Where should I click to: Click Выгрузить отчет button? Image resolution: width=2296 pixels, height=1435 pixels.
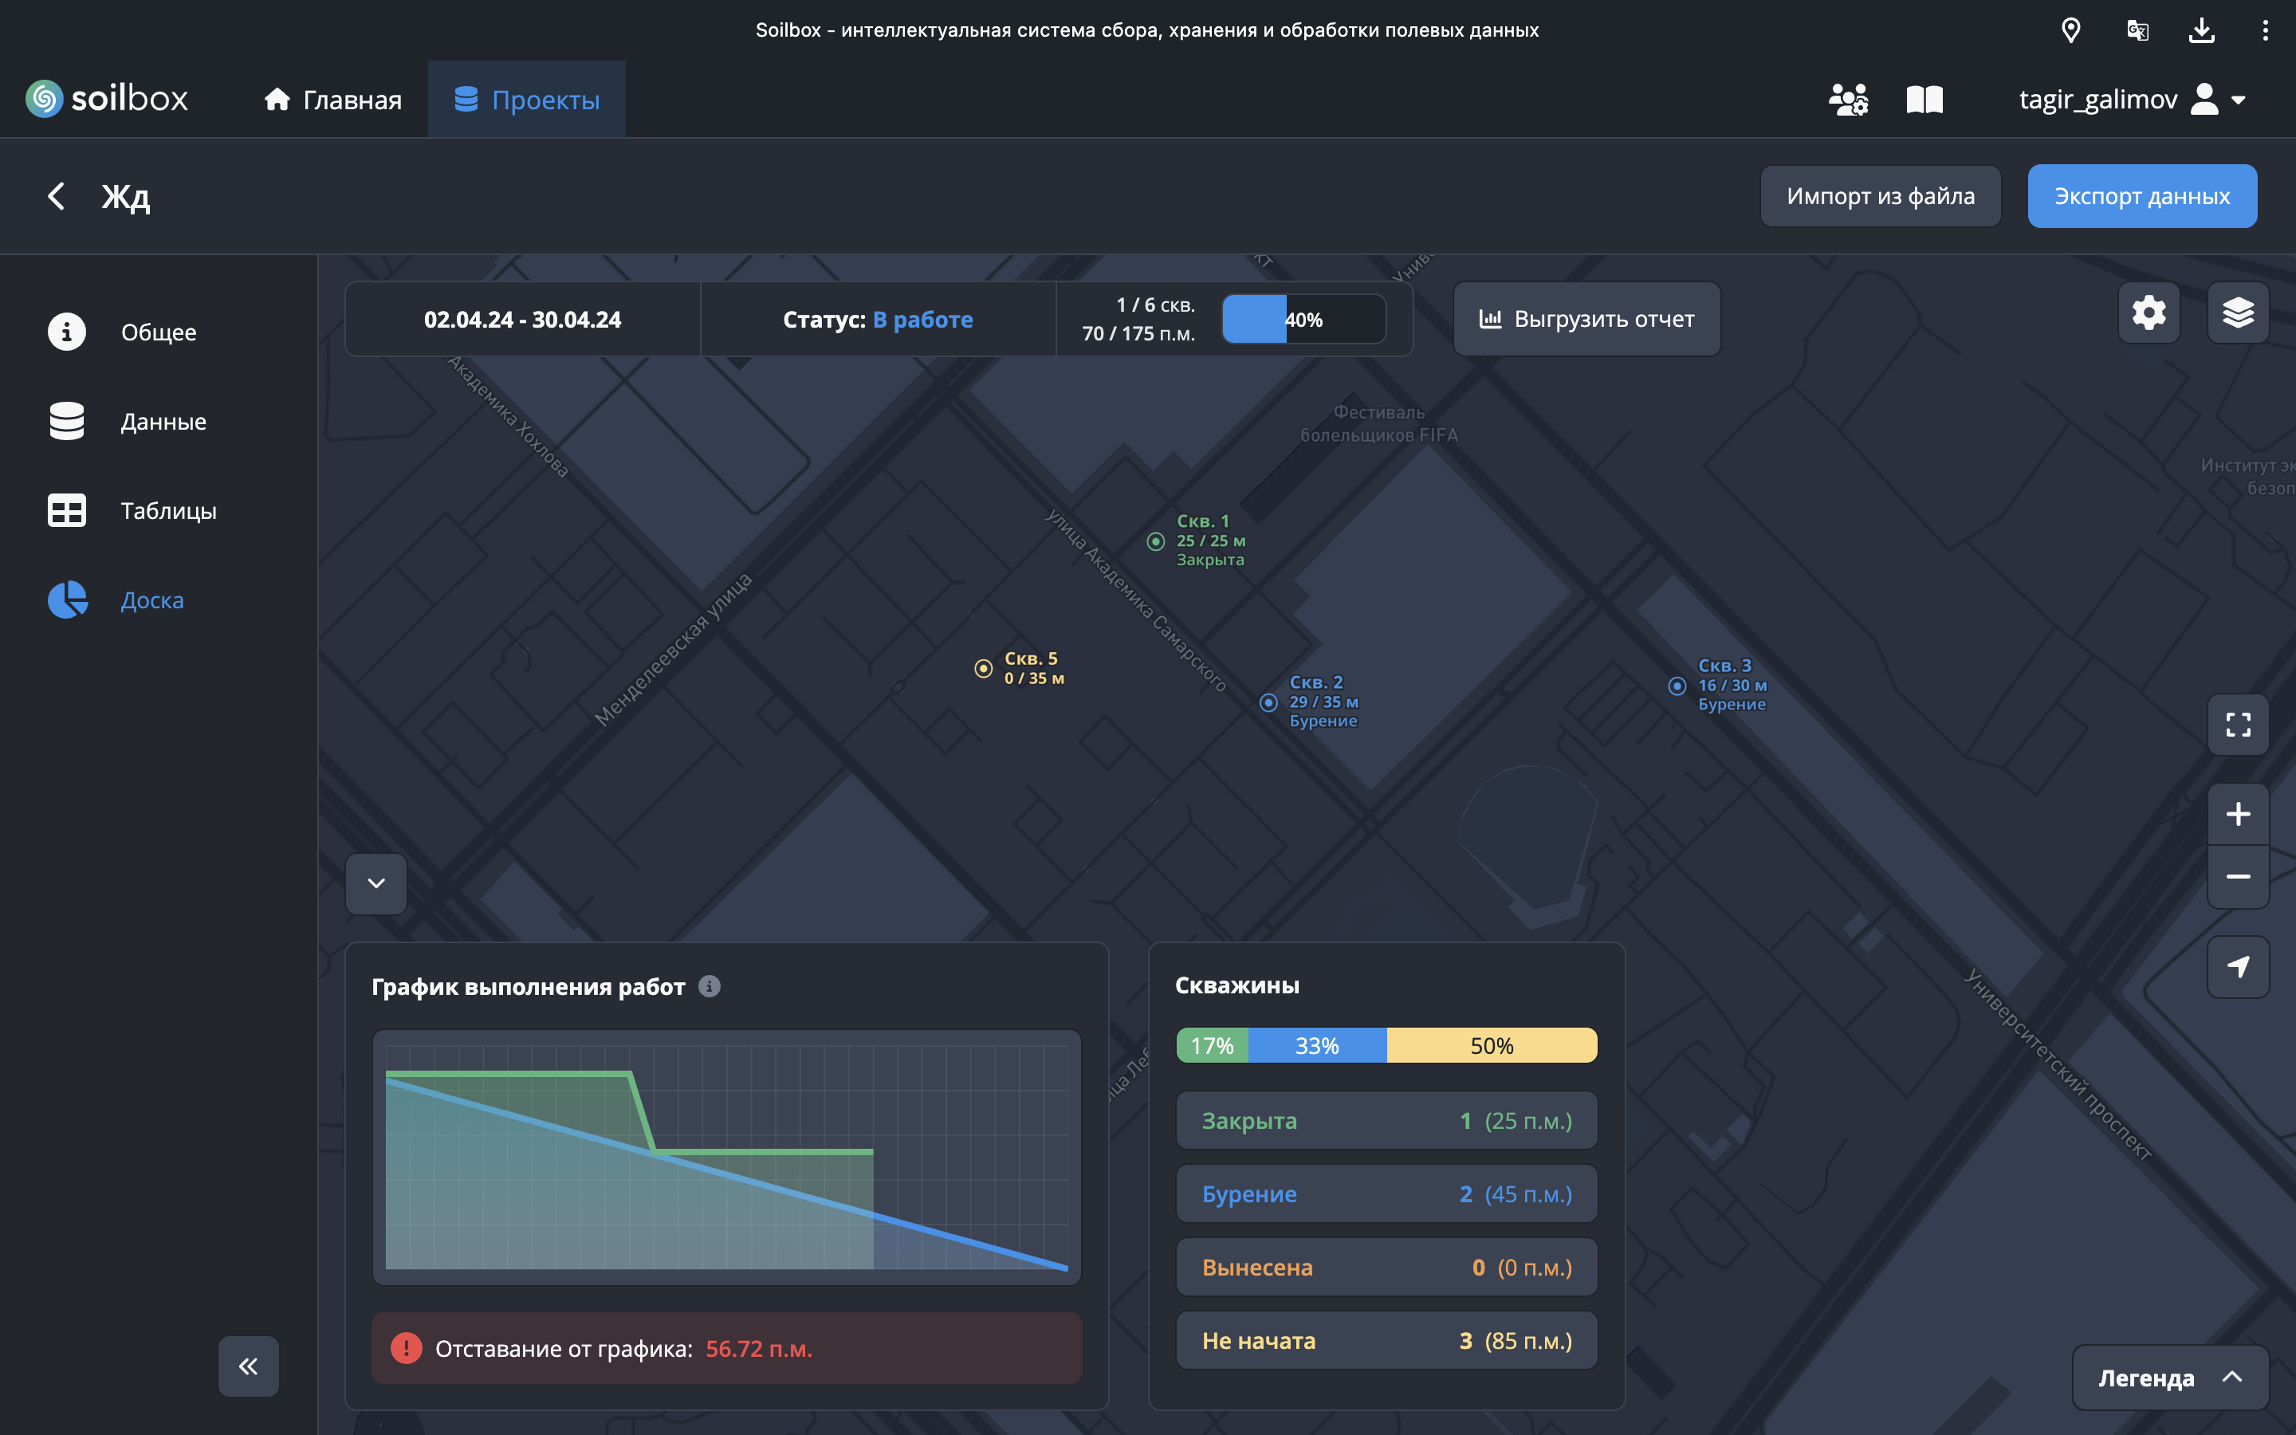tap(1586, 320)
